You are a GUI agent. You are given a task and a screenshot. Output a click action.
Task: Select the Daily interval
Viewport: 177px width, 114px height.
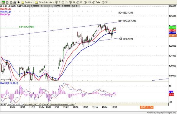pyautogui.click(x=96, y=2)
